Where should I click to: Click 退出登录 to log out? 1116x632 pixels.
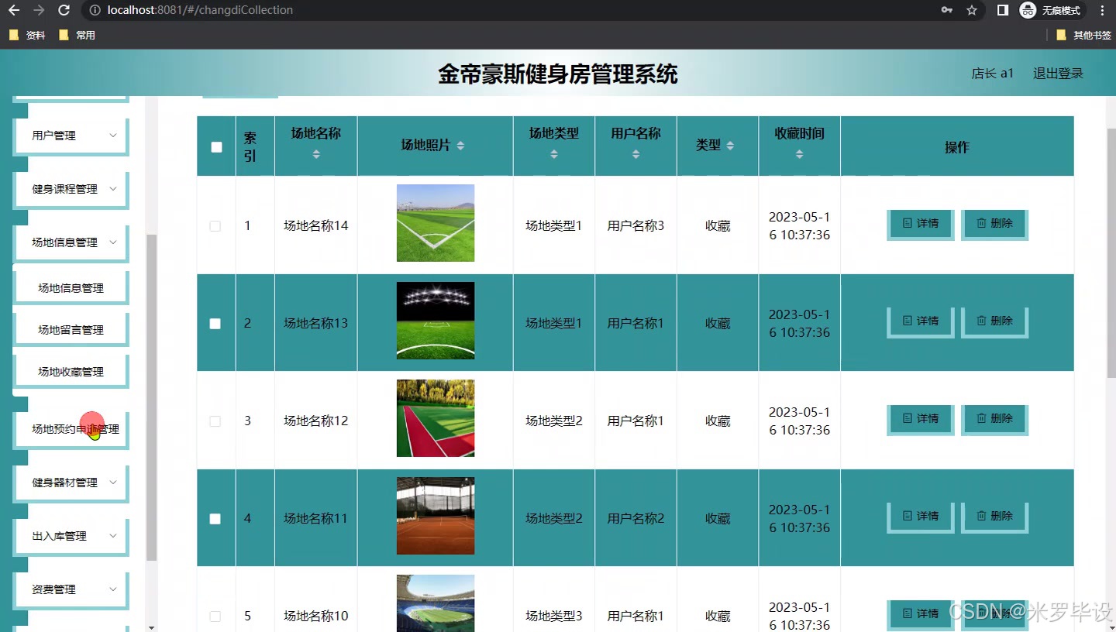(1058, 74)
